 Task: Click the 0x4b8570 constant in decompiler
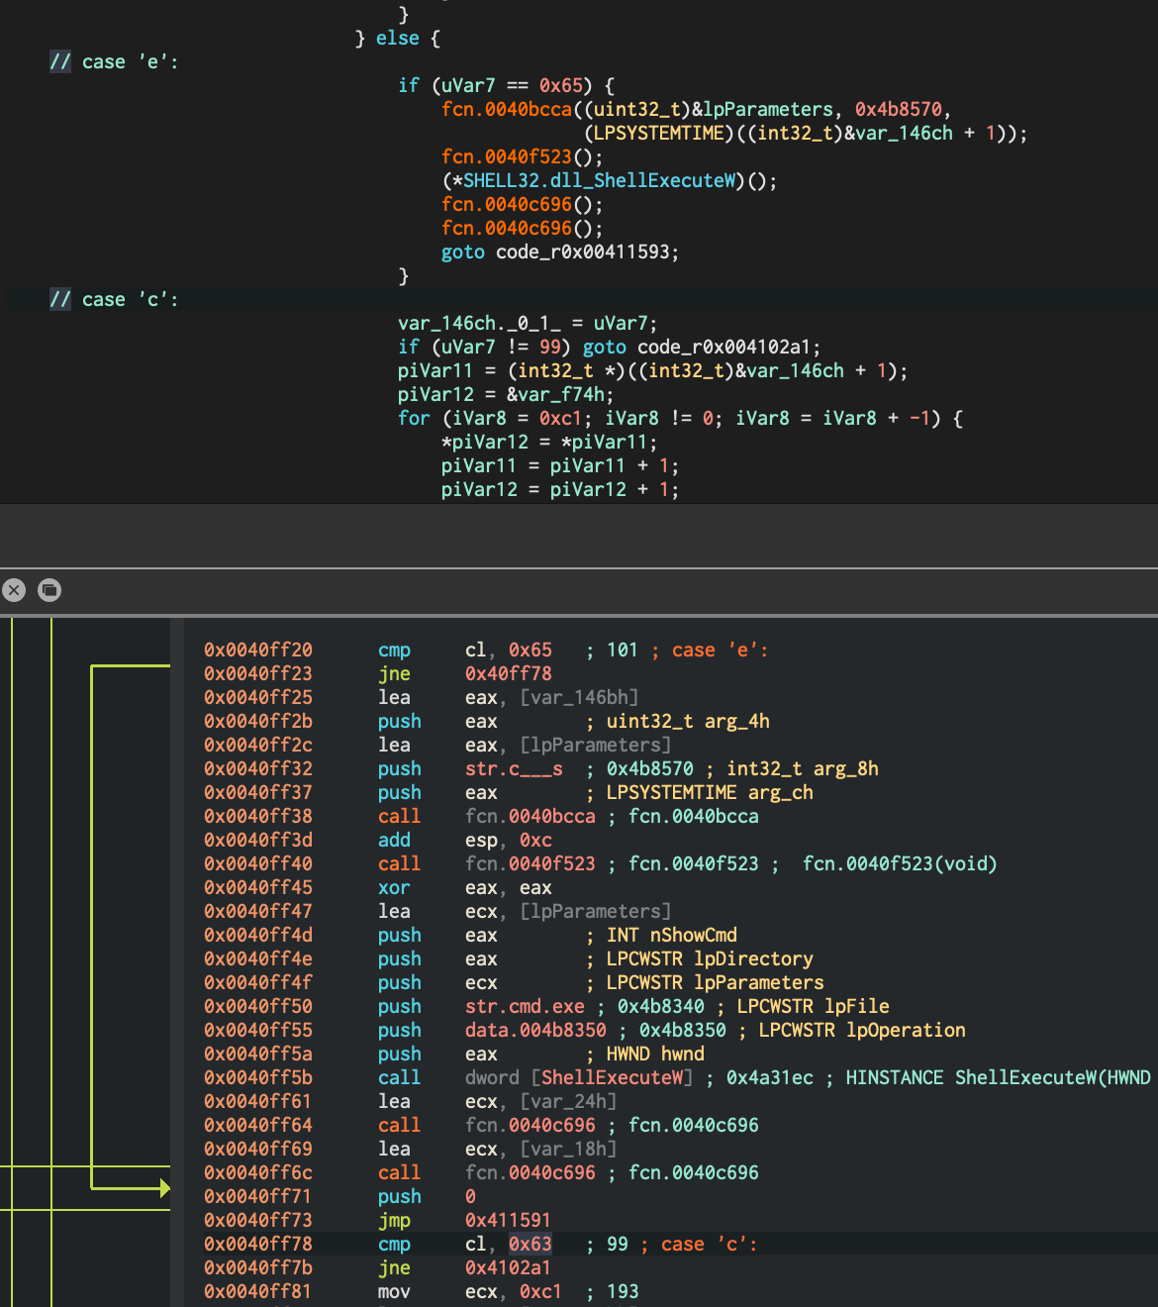[x=899, y=109]
